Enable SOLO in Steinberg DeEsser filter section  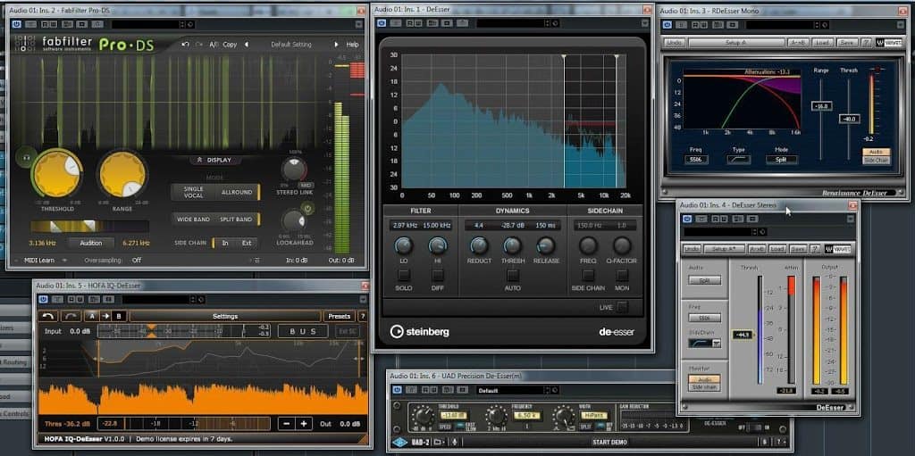[x=404, y=275]
